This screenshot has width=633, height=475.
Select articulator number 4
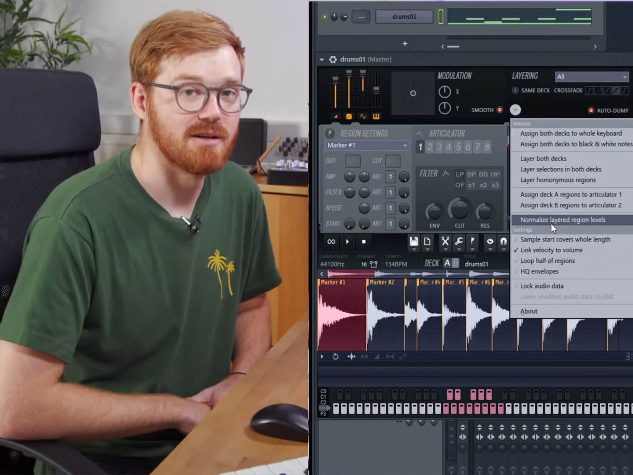(x=449, y=147)
